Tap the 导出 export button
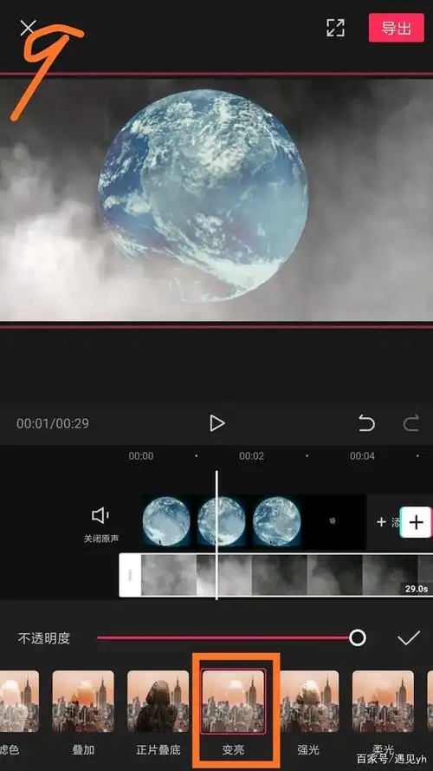Image resolution: width=433 pixels, height=771 pixels. pos(396,28)
